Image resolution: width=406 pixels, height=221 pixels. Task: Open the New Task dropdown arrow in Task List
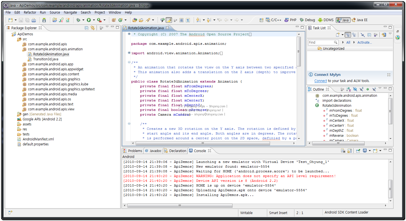pos(342,35)
